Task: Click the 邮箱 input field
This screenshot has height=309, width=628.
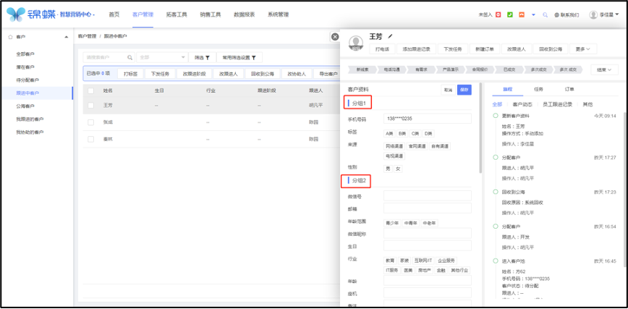Action: tap(428, 208)
